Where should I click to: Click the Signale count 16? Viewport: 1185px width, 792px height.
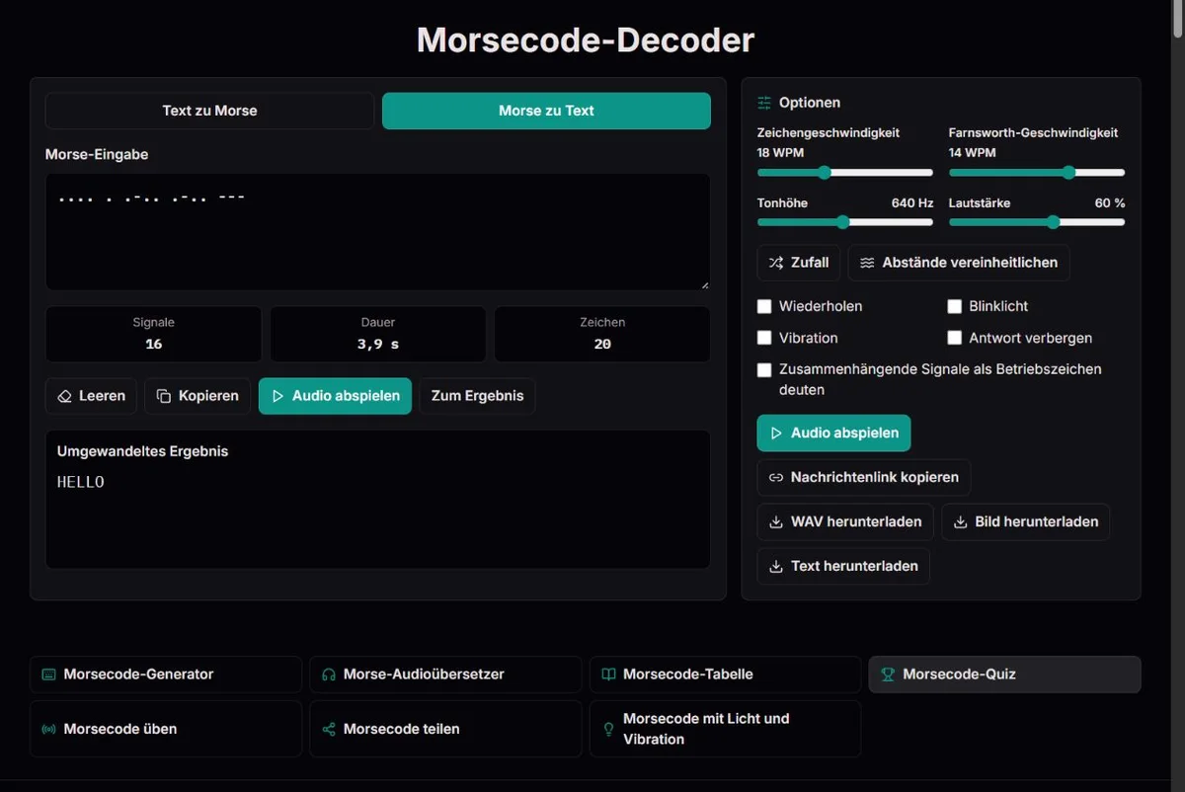tap(153, 345)
